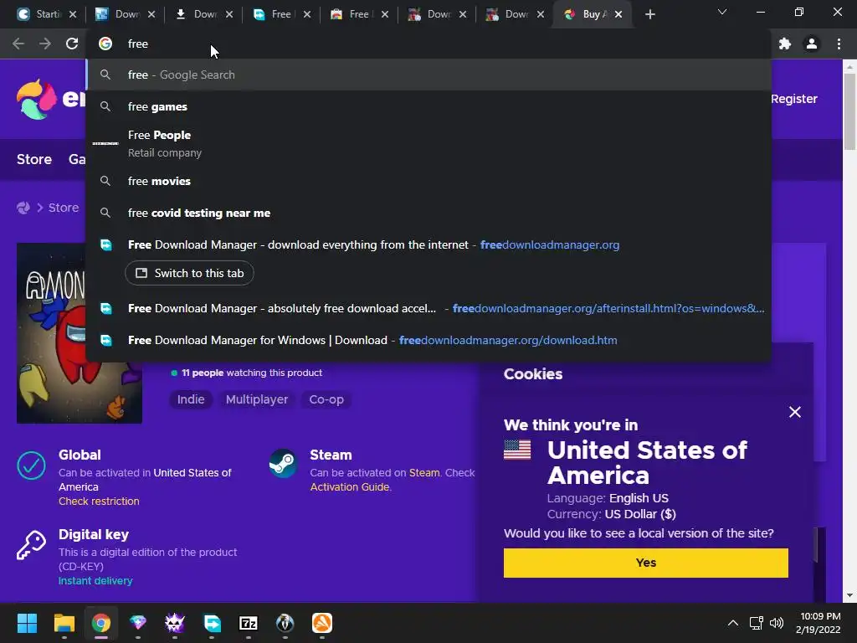Switch to the 'Buy A' active tab
Screen dimensions: 857x643
pos(593,14)
